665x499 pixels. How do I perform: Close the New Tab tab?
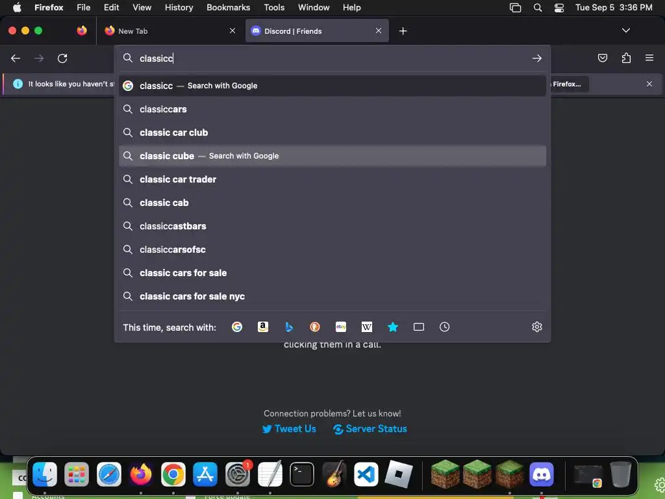tap(232, 31)
